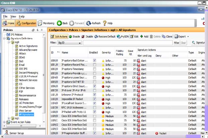Select Active Signatures folder

[x=28, y=46]
